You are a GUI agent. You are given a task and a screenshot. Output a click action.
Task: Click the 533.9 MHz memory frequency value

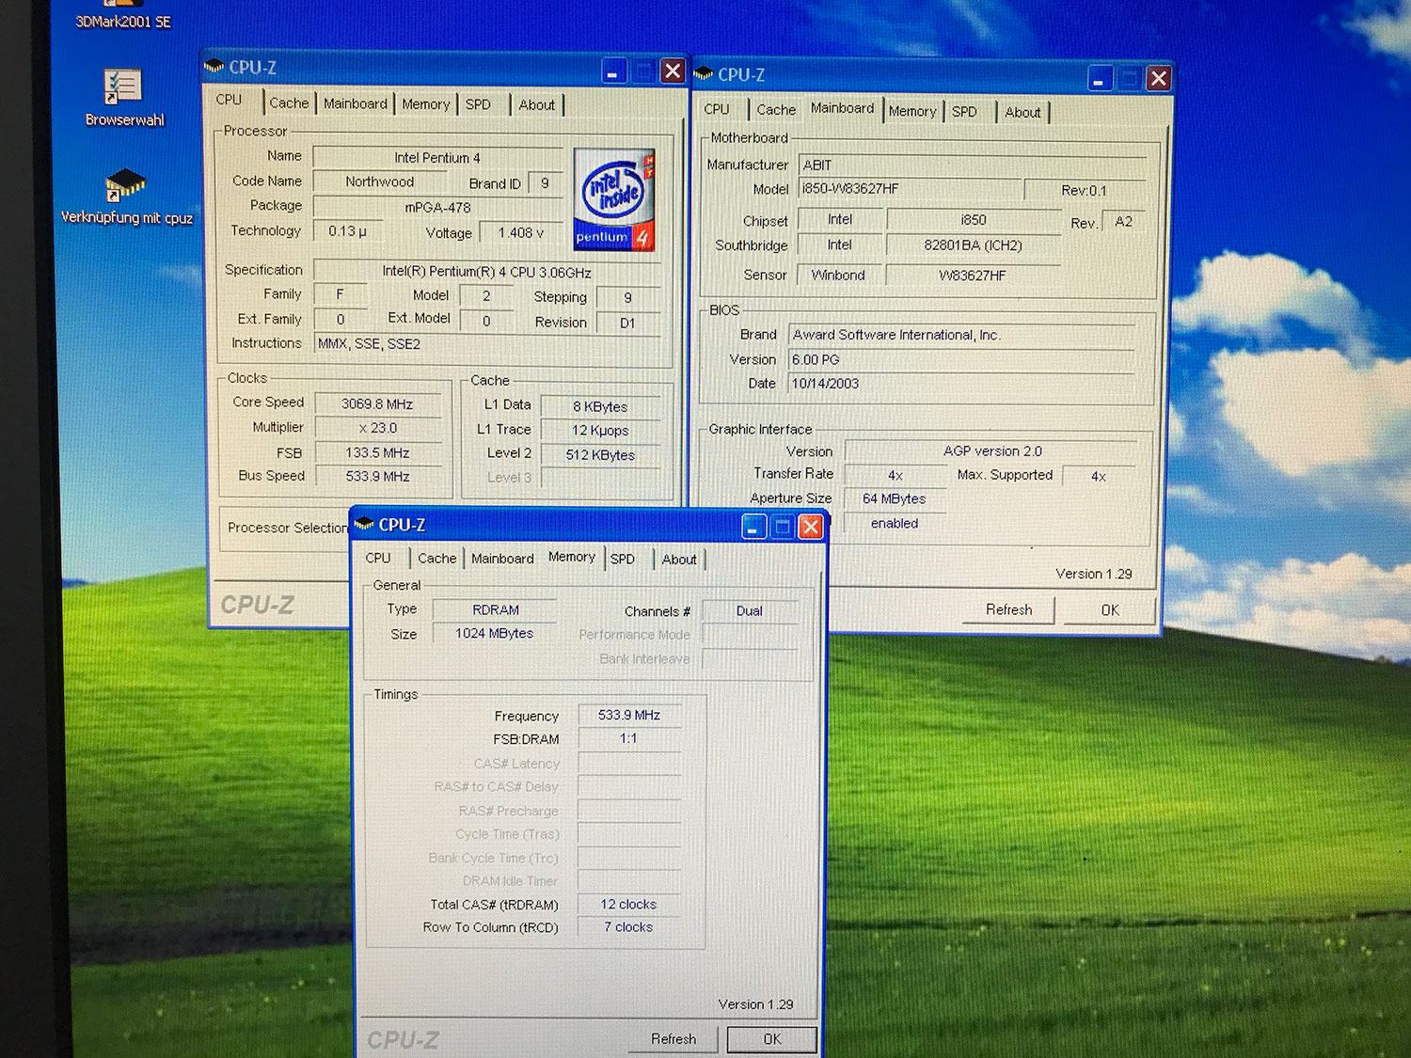coord(629,716)
